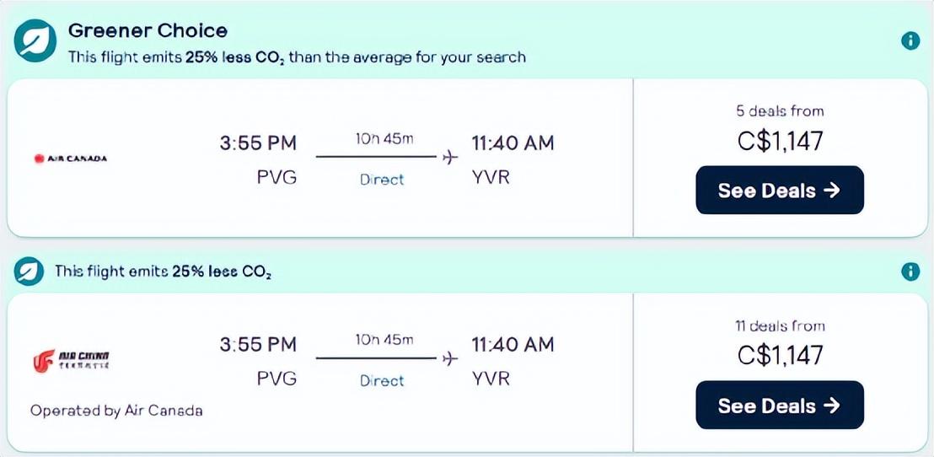
Task: Click airplane icon on Air Canada flight line
Action: tap(450, 158)
